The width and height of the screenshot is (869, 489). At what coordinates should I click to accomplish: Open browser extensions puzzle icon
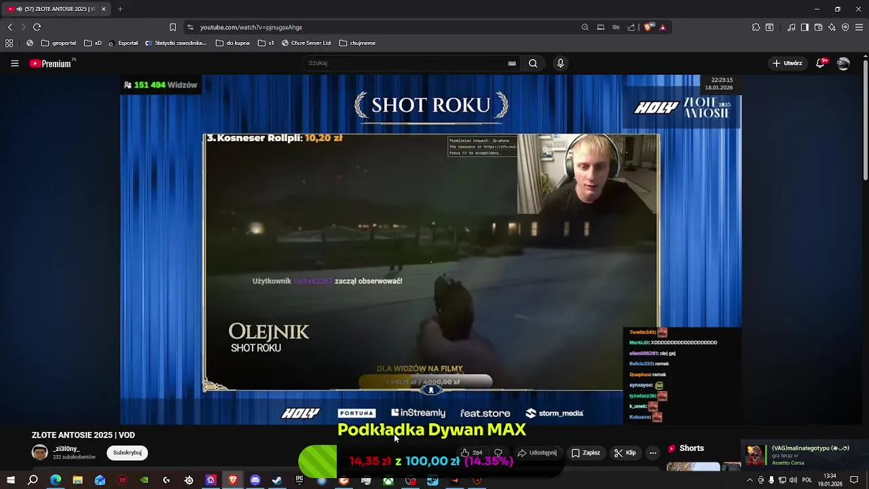[756, 27]
